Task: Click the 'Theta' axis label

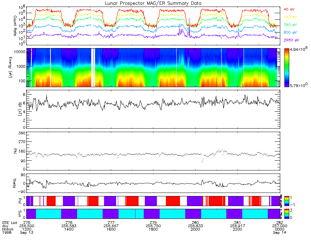Action: coord(14,183)
